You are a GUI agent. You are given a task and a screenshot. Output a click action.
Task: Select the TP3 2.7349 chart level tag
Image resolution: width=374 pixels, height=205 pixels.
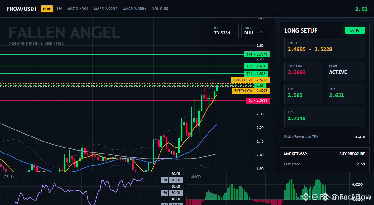click(x=256, y=54)
